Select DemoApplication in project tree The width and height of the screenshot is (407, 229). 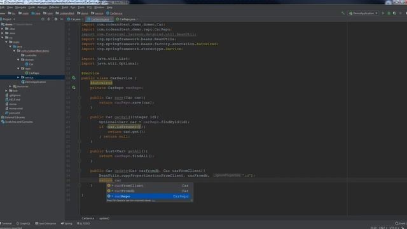pyautogui.click(x=33, y=82)
